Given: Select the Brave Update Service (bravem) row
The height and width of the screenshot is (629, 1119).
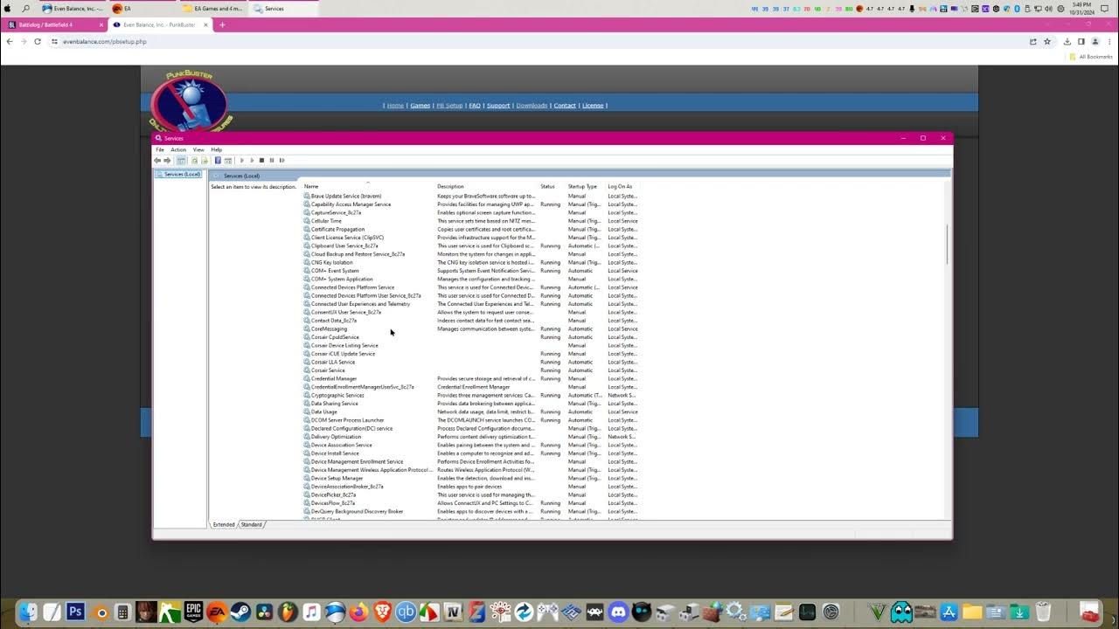Looking at the screenshot, I should tap(472, 197).
